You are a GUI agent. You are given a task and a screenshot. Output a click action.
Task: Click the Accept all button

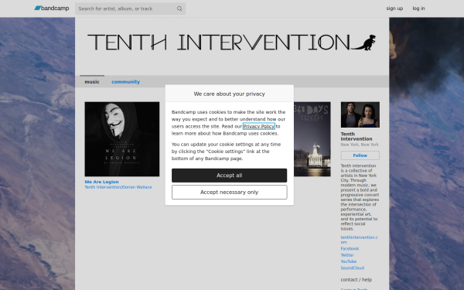(x=230, y=176)
